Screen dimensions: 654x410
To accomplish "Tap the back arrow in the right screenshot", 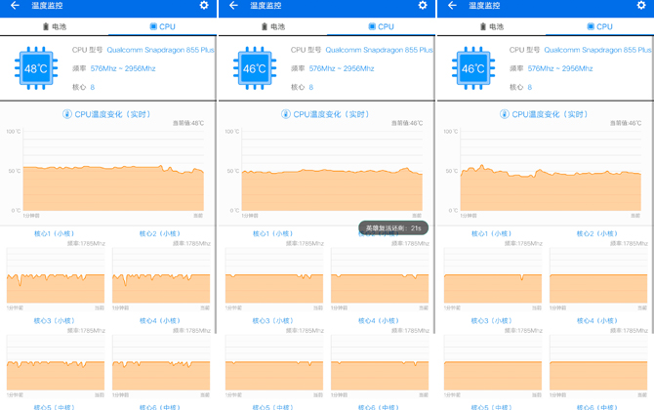I will 452,6.
